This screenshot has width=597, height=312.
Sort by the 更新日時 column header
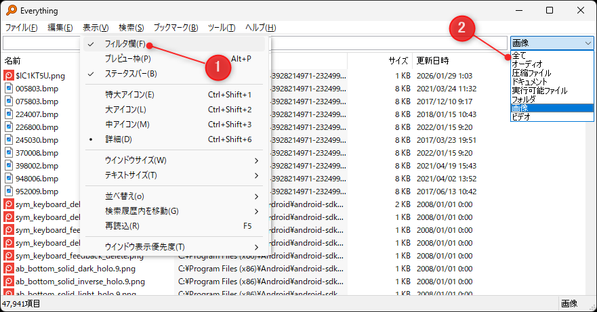[x=434, y=61]
